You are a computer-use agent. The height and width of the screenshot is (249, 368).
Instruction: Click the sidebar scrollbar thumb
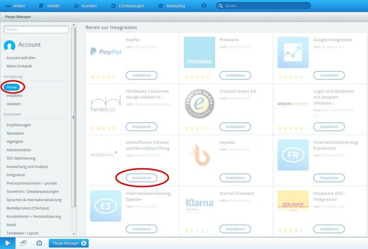click(x=74, y=117)
